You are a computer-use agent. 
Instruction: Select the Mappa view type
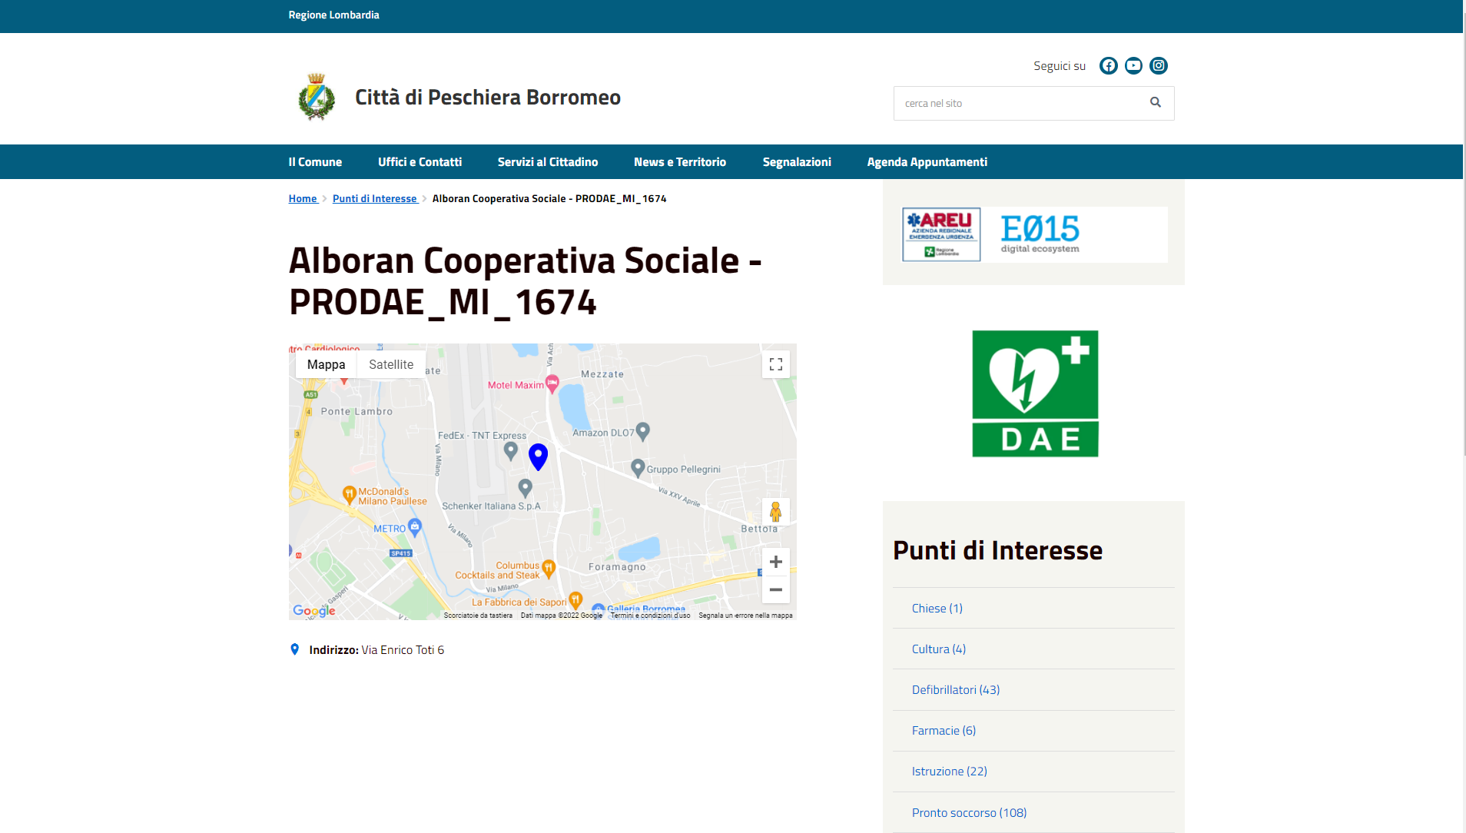click(326, 365)
